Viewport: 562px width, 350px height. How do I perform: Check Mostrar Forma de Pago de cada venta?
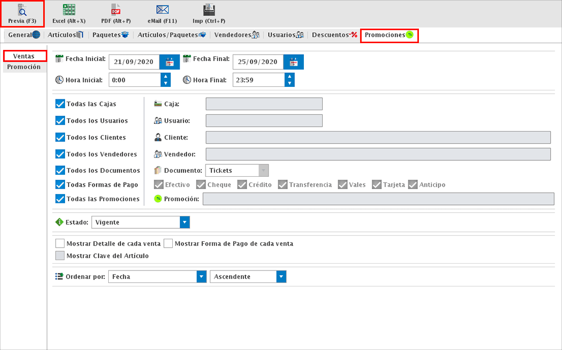point(168,243)
